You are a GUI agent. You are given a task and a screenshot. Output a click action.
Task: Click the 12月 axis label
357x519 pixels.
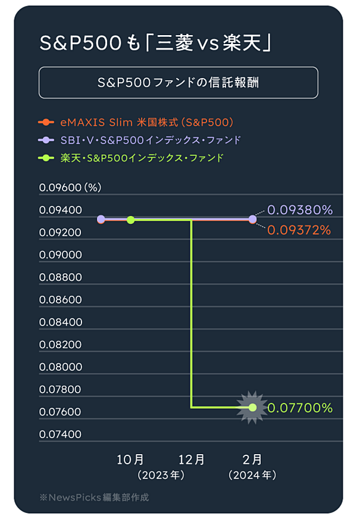pos(192,459)
